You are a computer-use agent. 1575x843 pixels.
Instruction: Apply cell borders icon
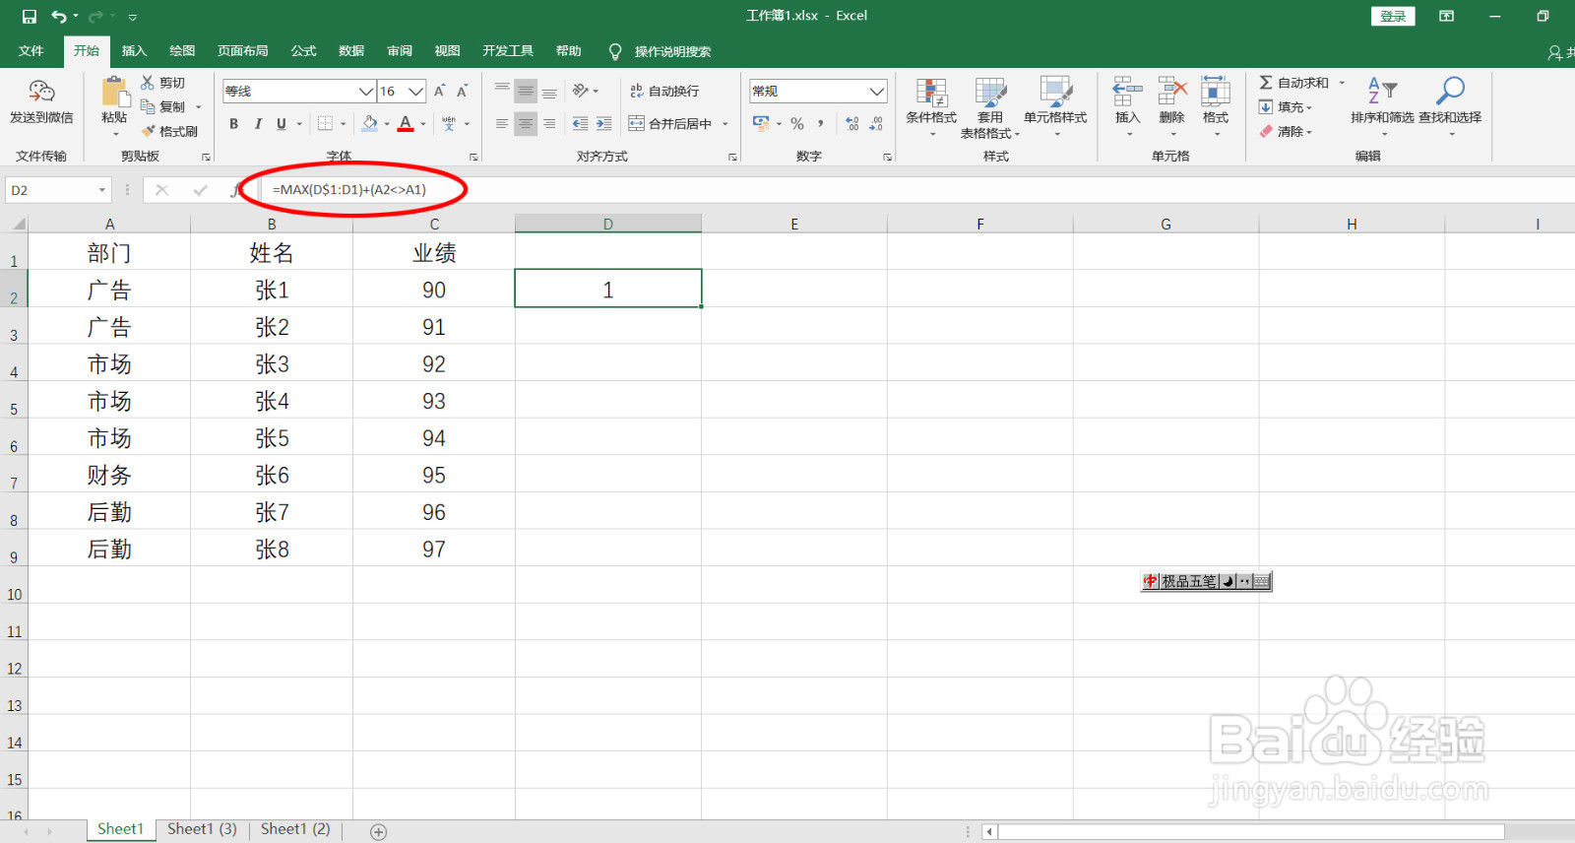coord(325,123)
